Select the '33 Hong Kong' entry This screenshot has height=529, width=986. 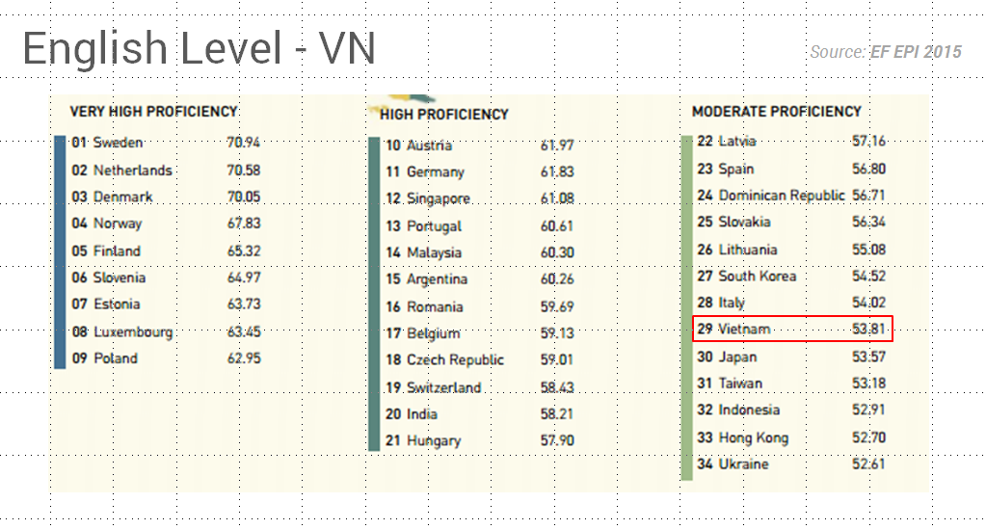coord(743,437)
